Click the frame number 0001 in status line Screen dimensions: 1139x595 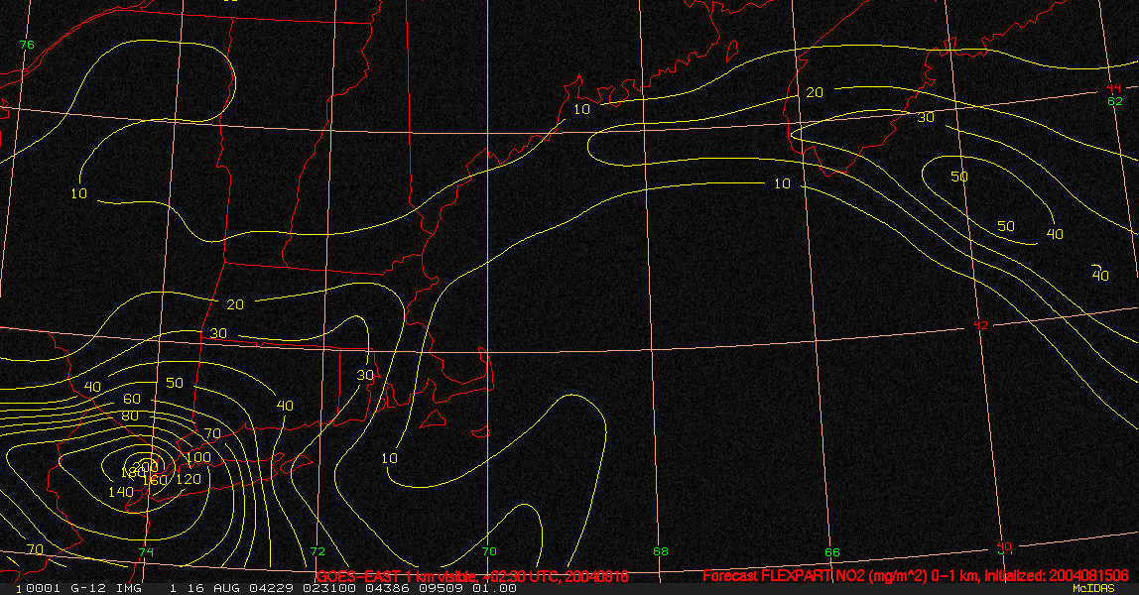tap(42, 588)
